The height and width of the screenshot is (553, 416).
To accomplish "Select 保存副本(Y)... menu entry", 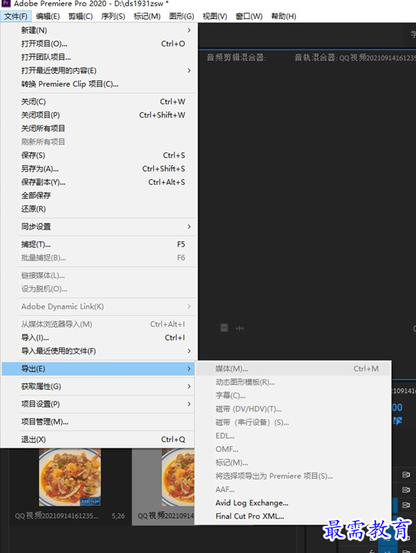I will click(99, 182).
